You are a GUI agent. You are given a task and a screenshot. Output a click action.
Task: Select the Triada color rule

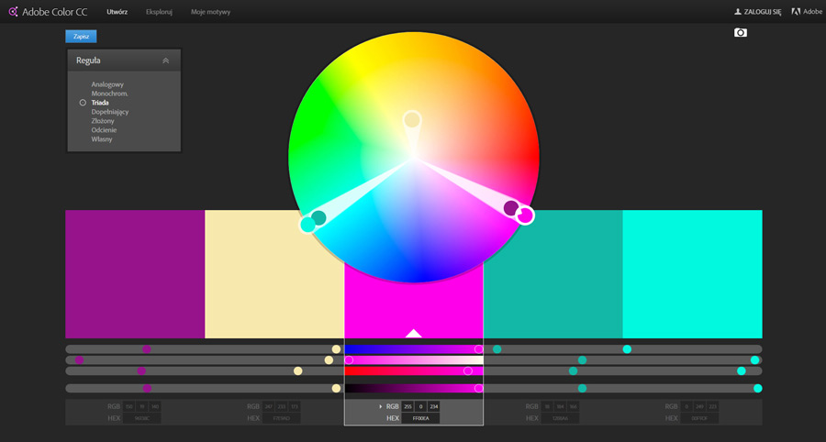tap(100, 103)
